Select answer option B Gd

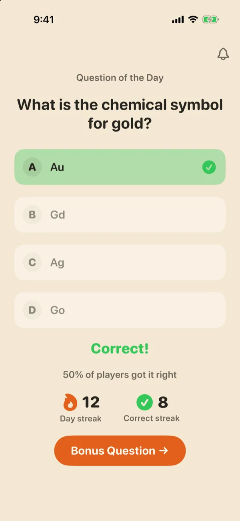pyautogui.click(x=120, y=215)
